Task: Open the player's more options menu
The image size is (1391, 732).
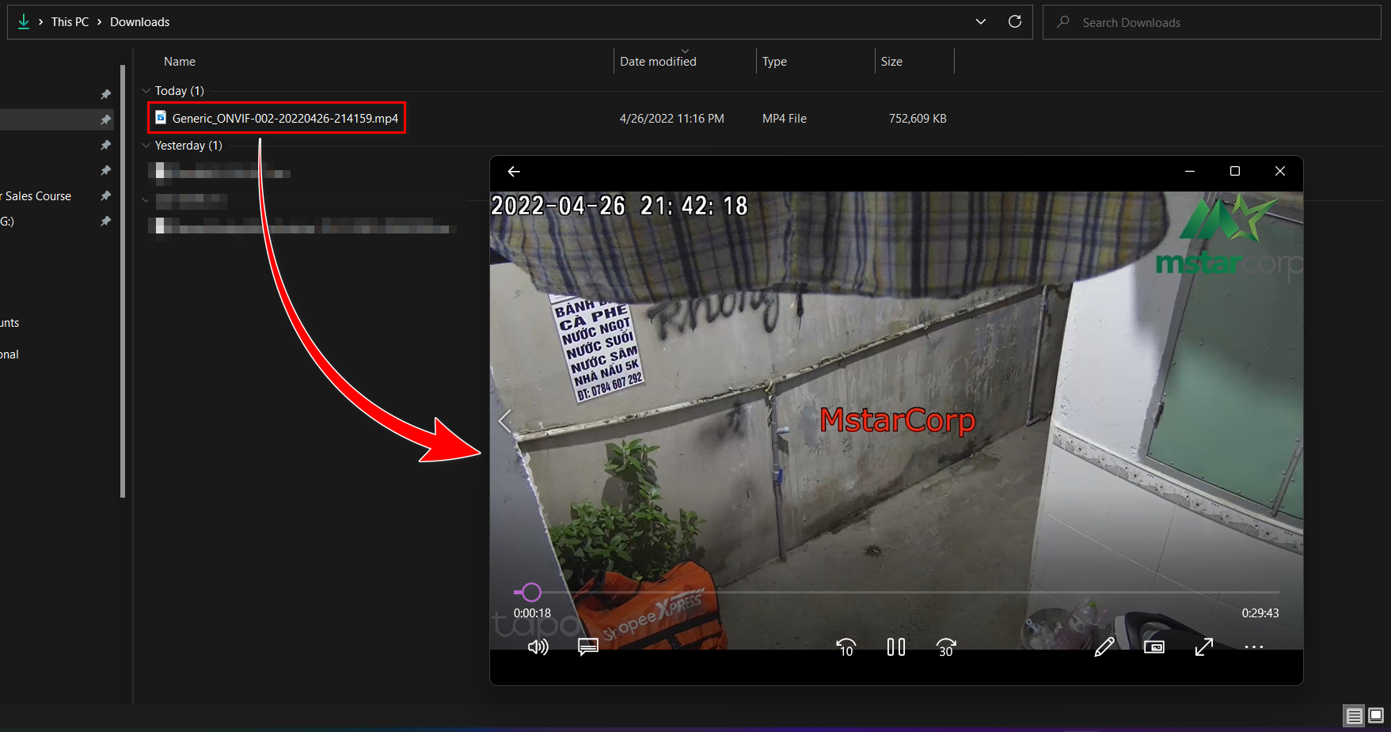Action: pyautogui.click(x=1254, y=647)
